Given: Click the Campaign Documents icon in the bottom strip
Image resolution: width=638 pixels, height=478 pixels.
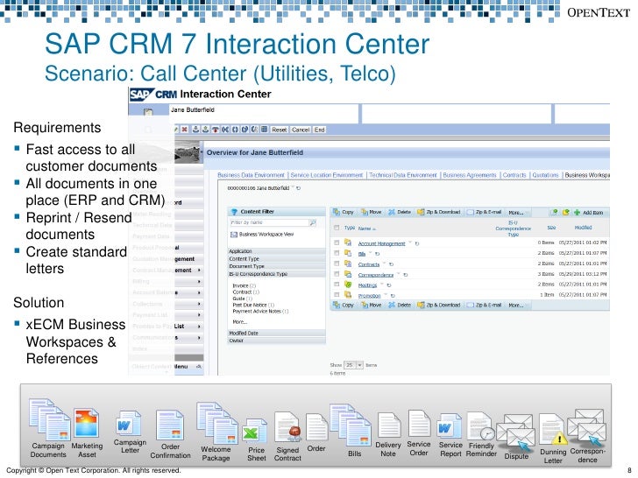Looking at the screenshot, I should point(50,419).
